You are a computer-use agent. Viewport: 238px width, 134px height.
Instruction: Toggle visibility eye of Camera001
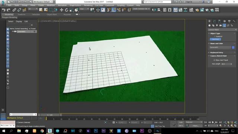click(13, 31)
